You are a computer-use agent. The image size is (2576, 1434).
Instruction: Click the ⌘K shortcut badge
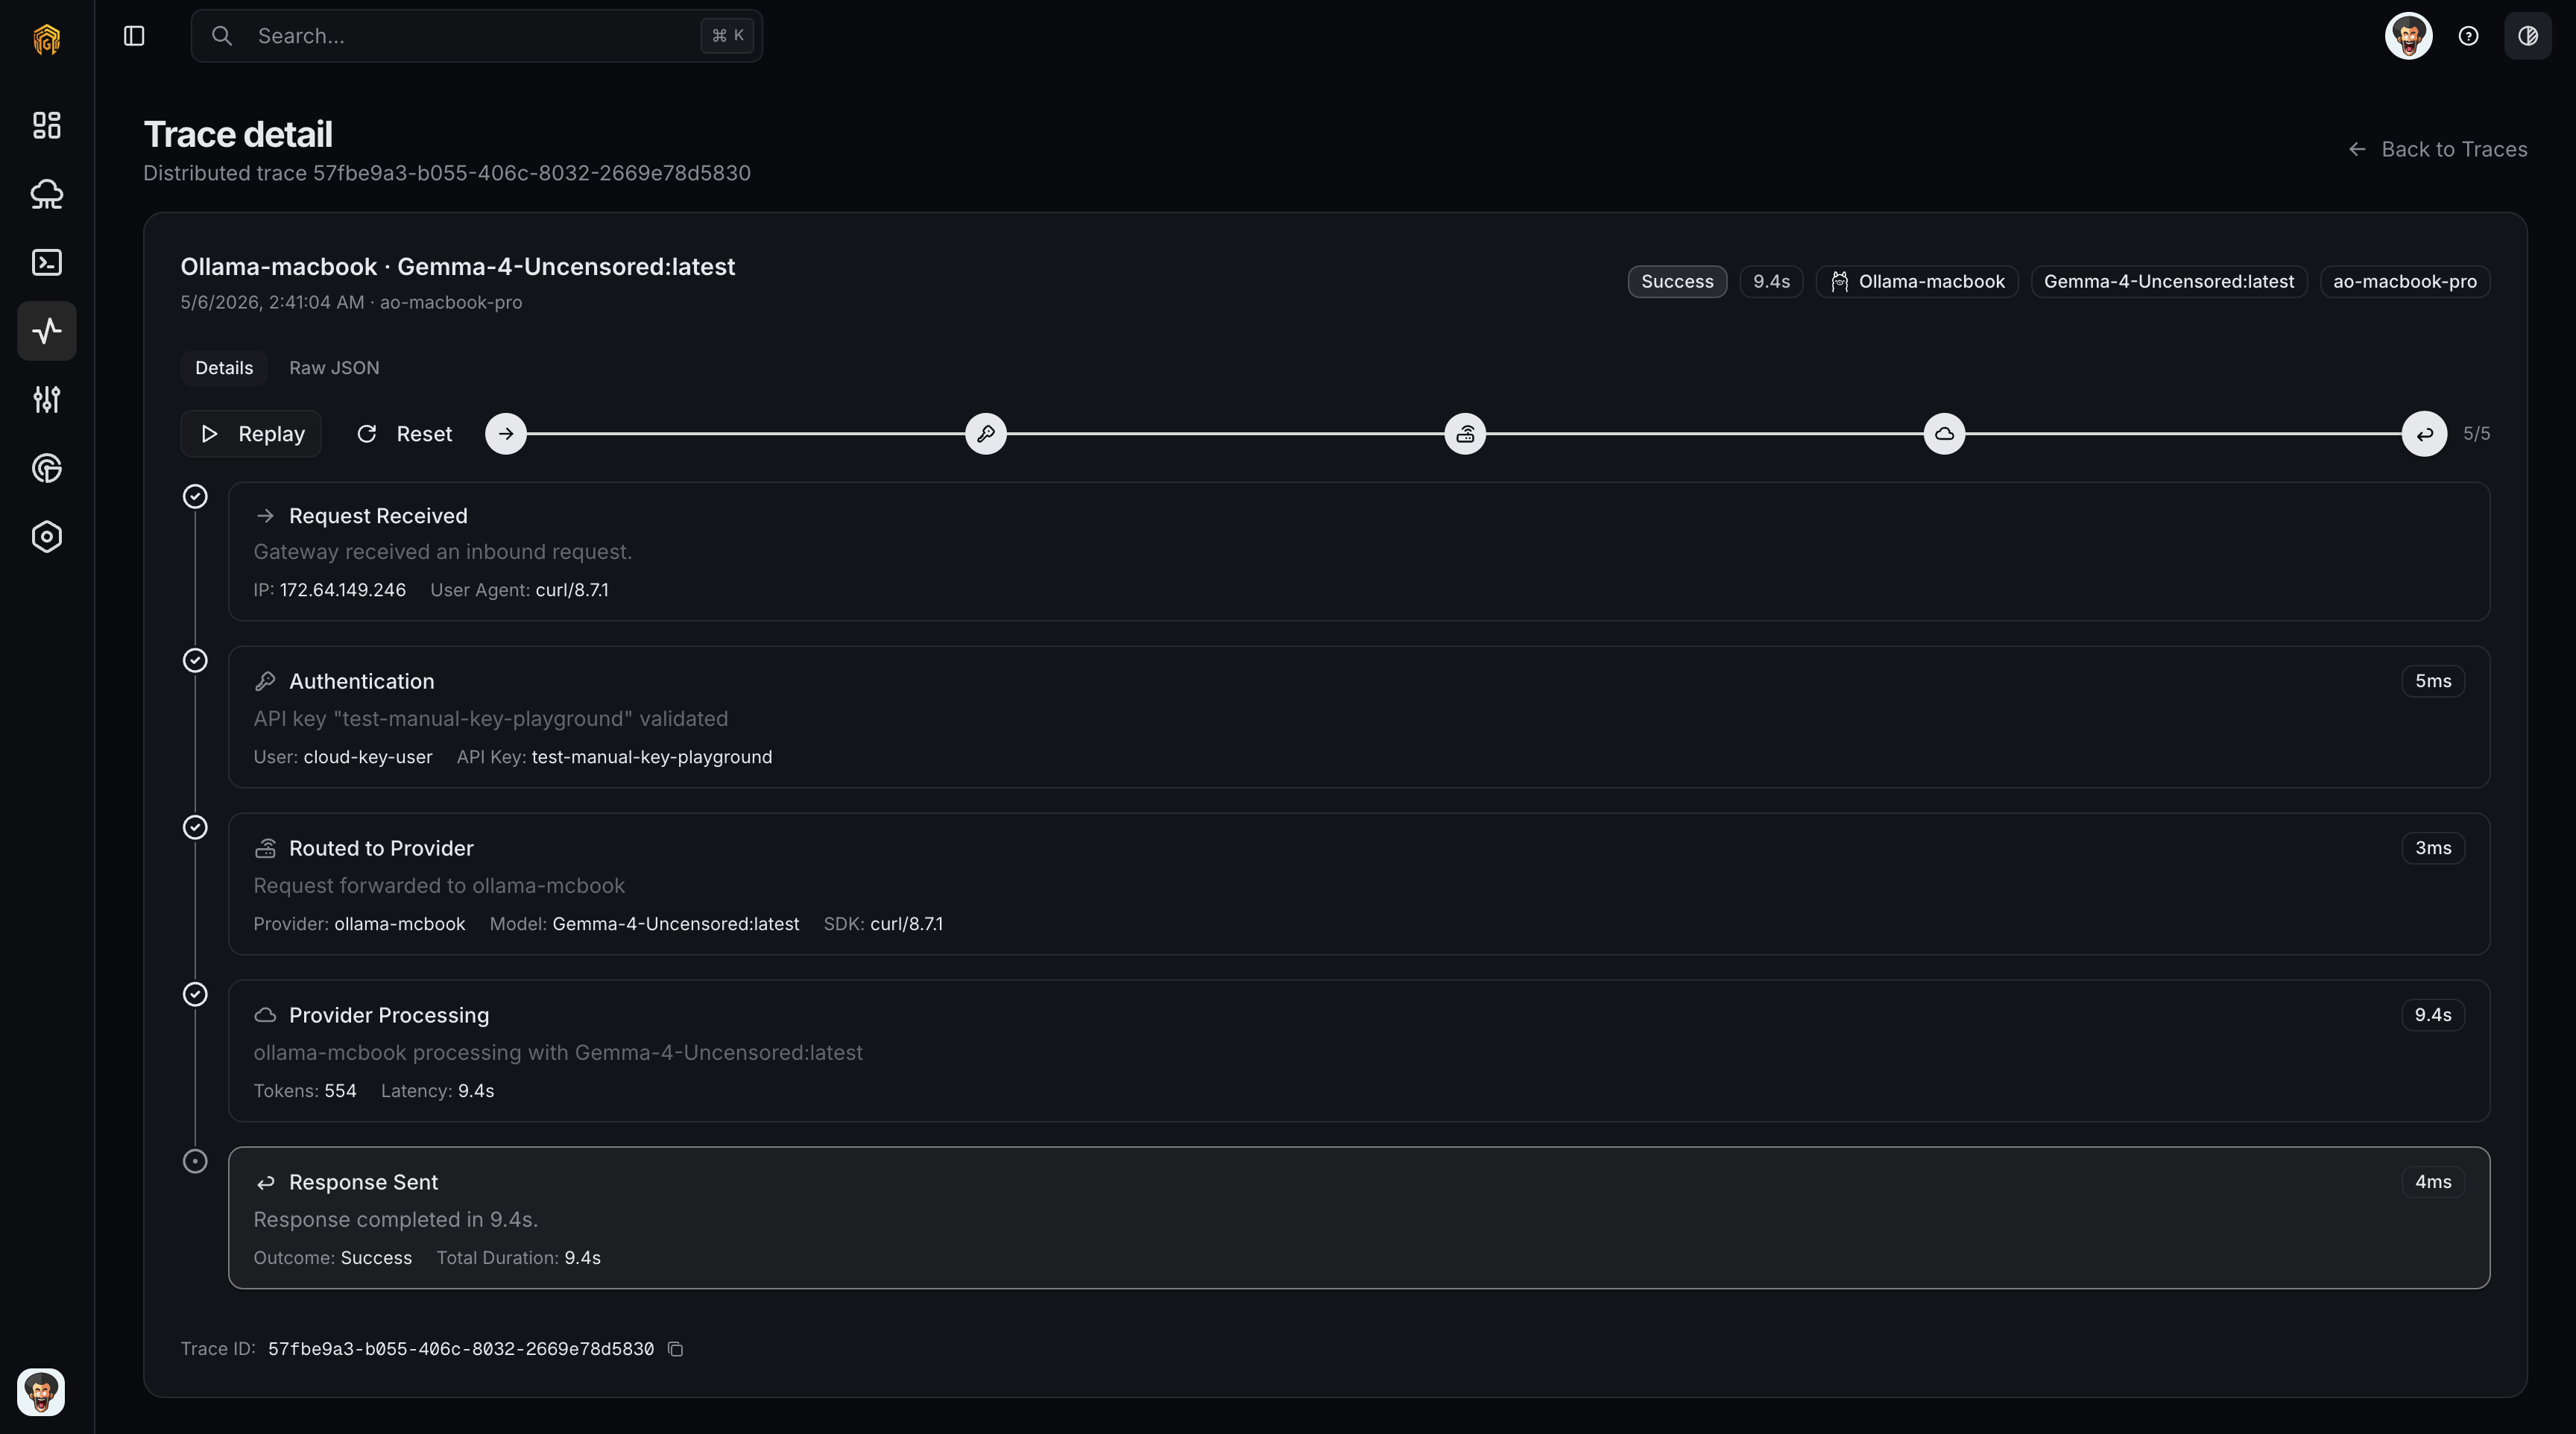click(x=727, y=36)
